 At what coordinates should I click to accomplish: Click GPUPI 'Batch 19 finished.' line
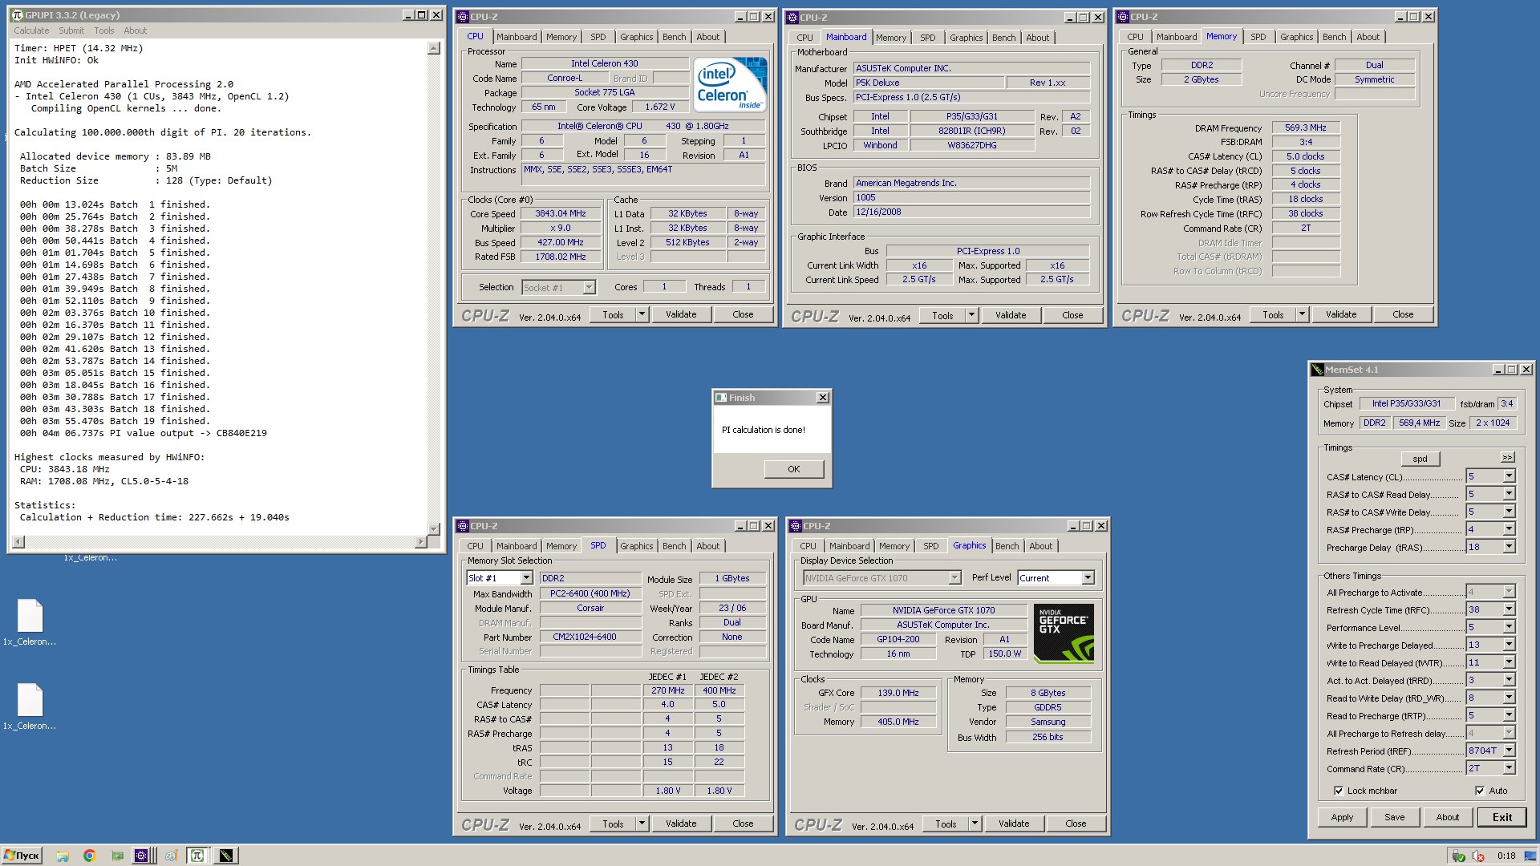[115, 421]
